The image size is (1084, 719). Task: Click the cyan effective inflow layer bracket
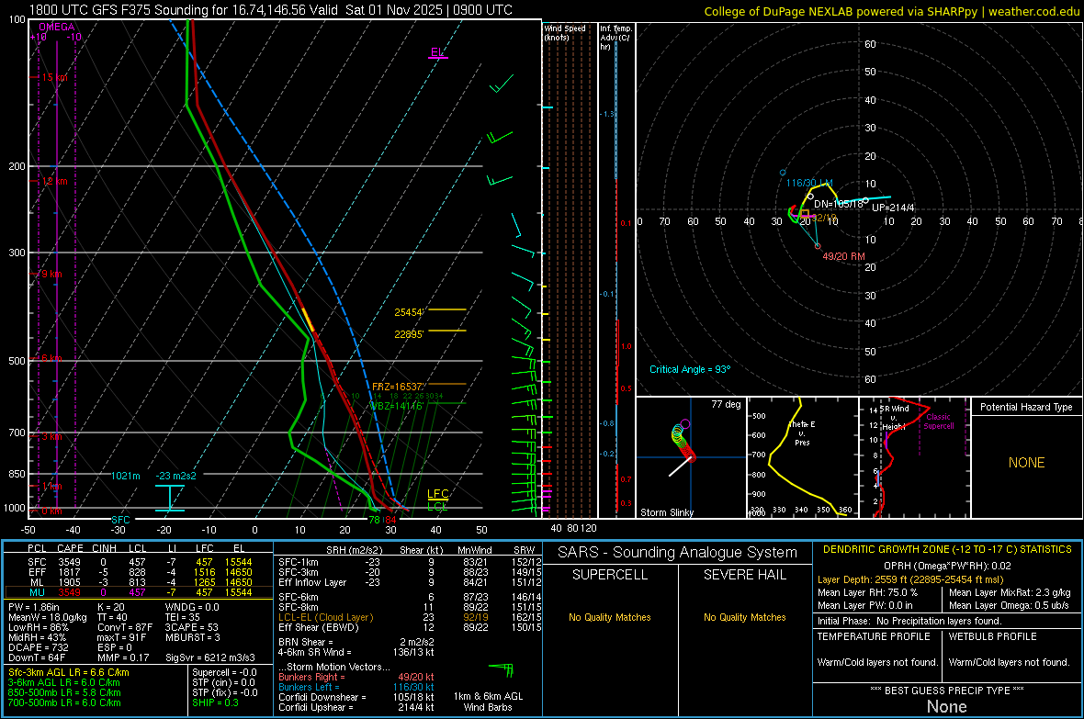coord(169,498)
